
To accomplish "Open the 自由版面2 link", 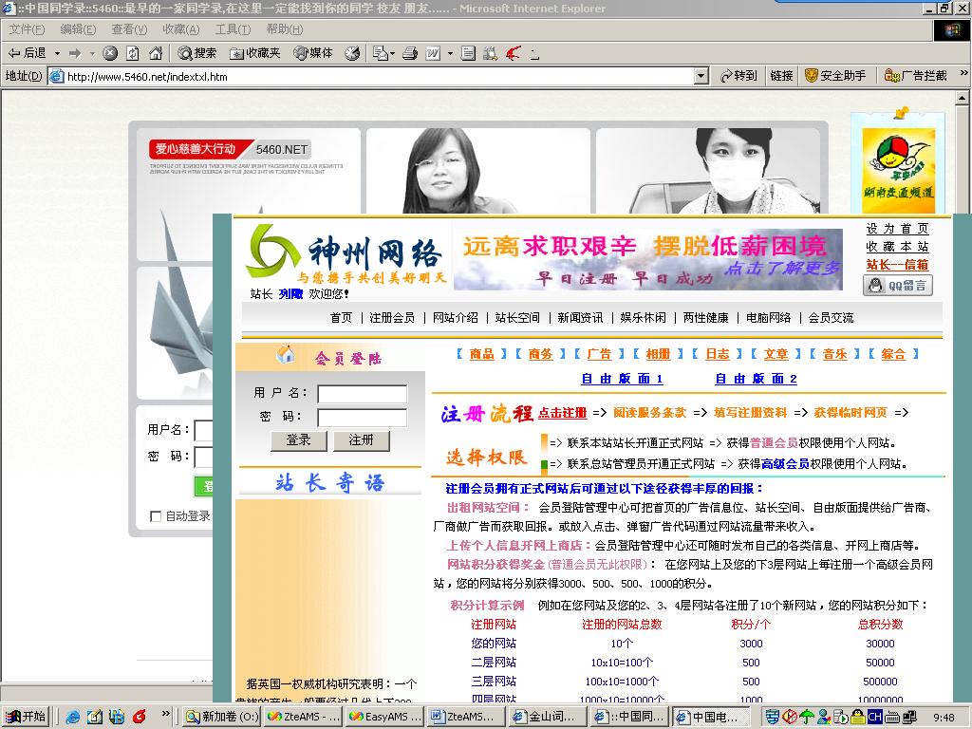I will pyautogui.click(x=757, y=379).
